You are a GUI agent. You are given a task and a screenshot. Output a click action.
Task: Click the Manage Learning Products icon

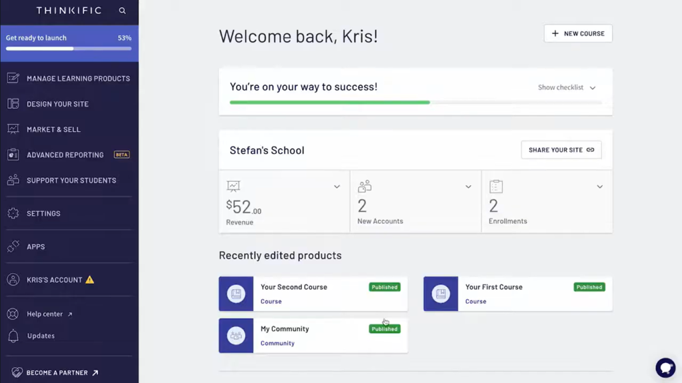tap(13, 79)
